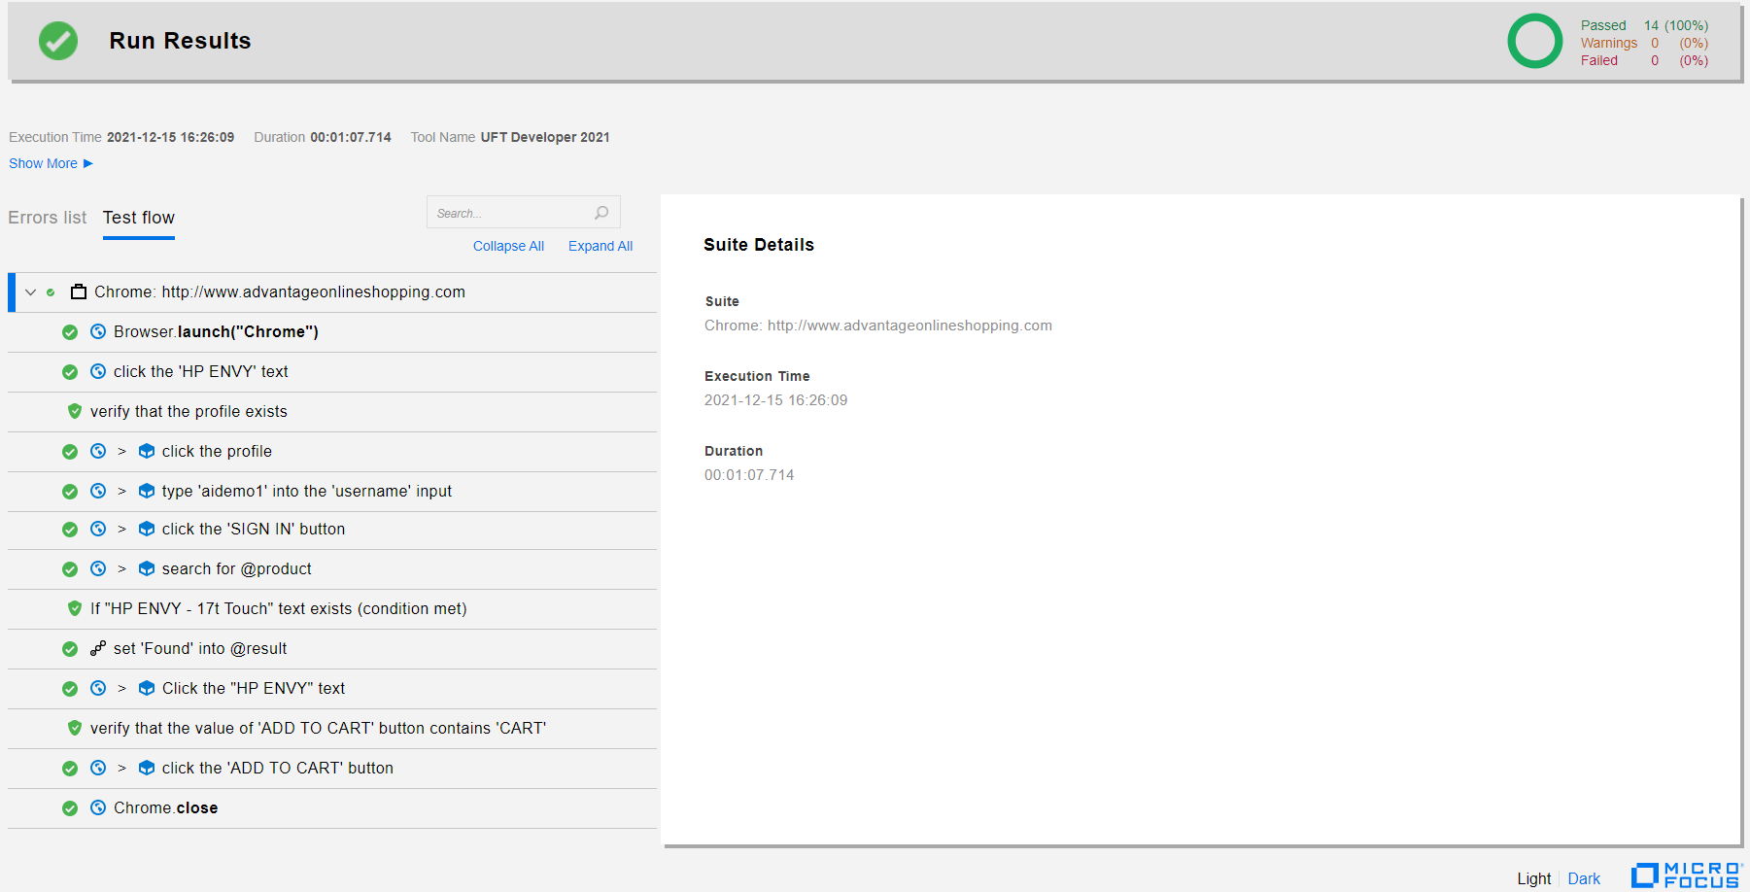
Task: Expand the "click the 'ADD TO CART' button" step
Action: [121, 768]
